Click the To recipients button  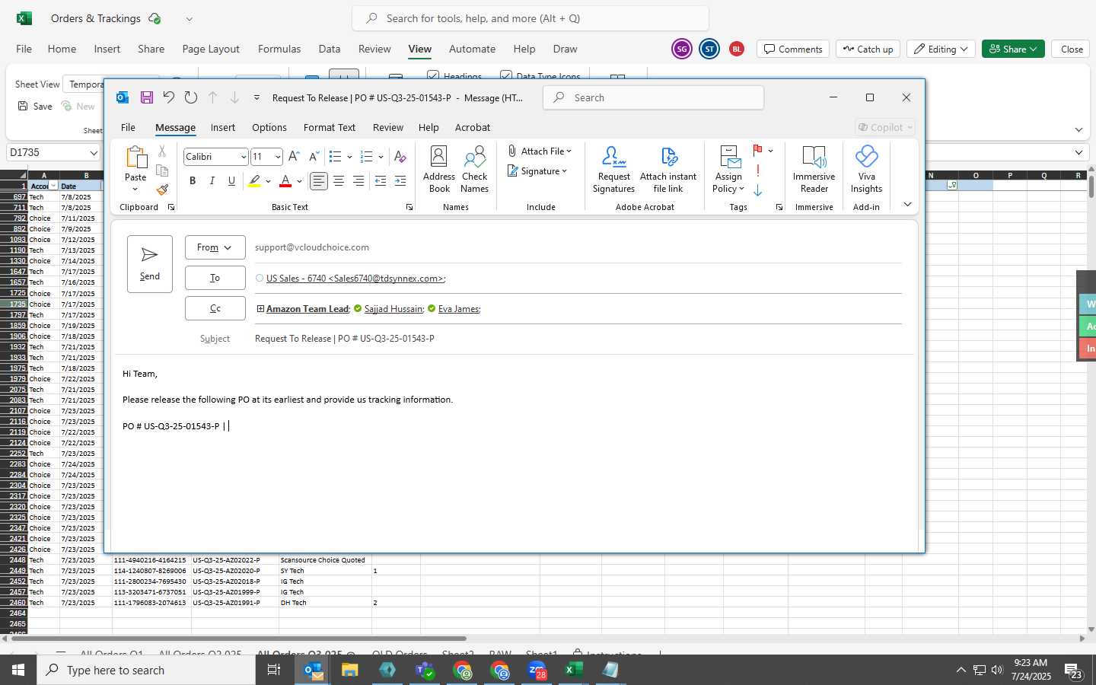(x=215, y=278)
